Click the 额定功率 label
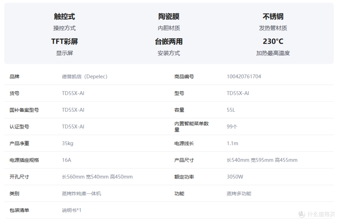338x221 pixels. tap(184, 177)
